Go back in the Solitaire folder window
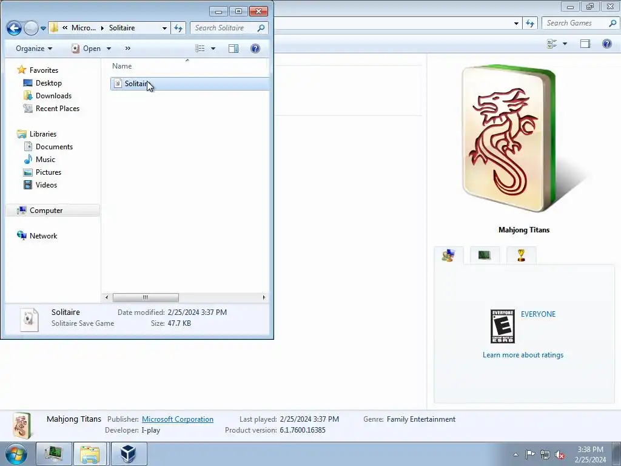621x466 pixels. [15, 28]
